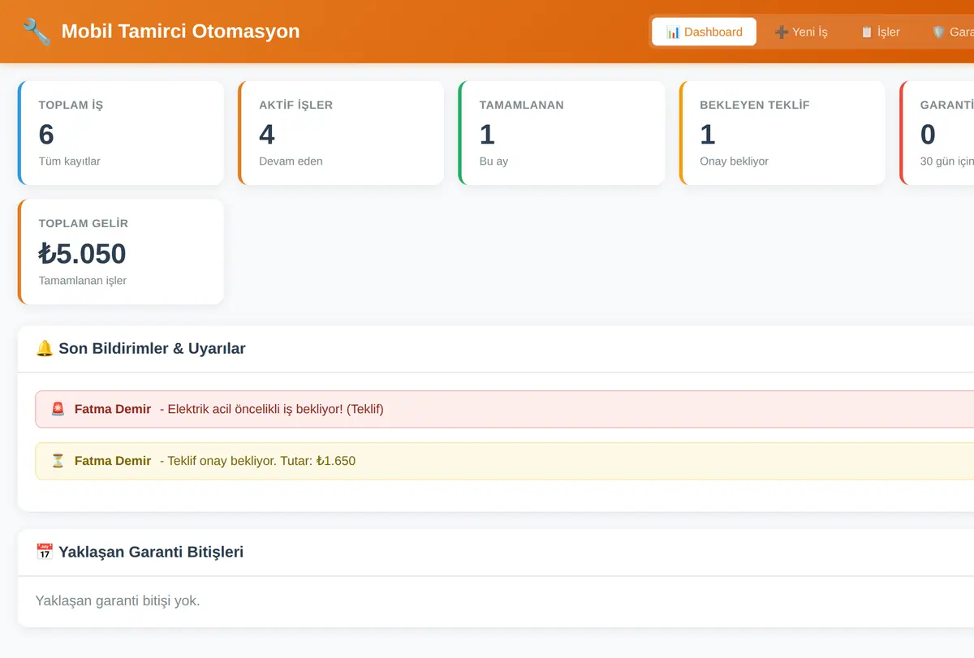Viewport: 974px width, 658px height.
Task: Select the Mobil Tamirci Otomasyon title
Action: pyautogui.click(x=180, y=32)
